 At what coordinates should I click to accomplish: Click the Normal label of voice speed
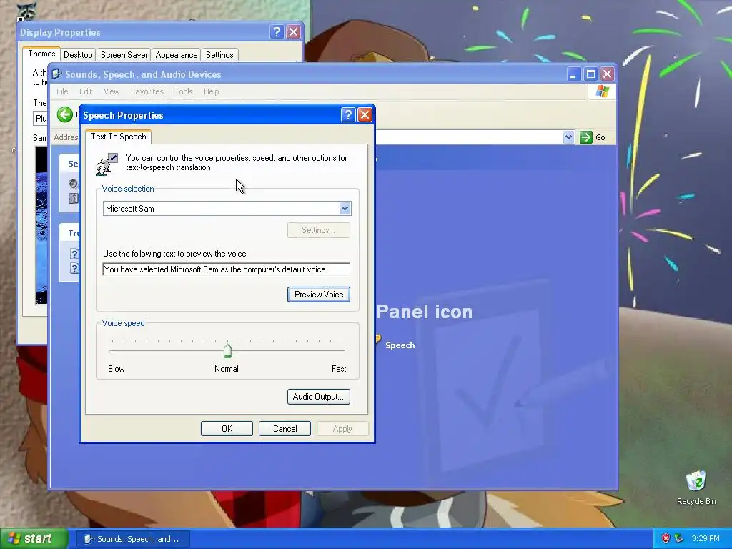[x=227, y=369]
